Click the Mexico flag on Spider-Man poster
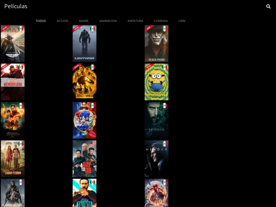 click(165, 182)
